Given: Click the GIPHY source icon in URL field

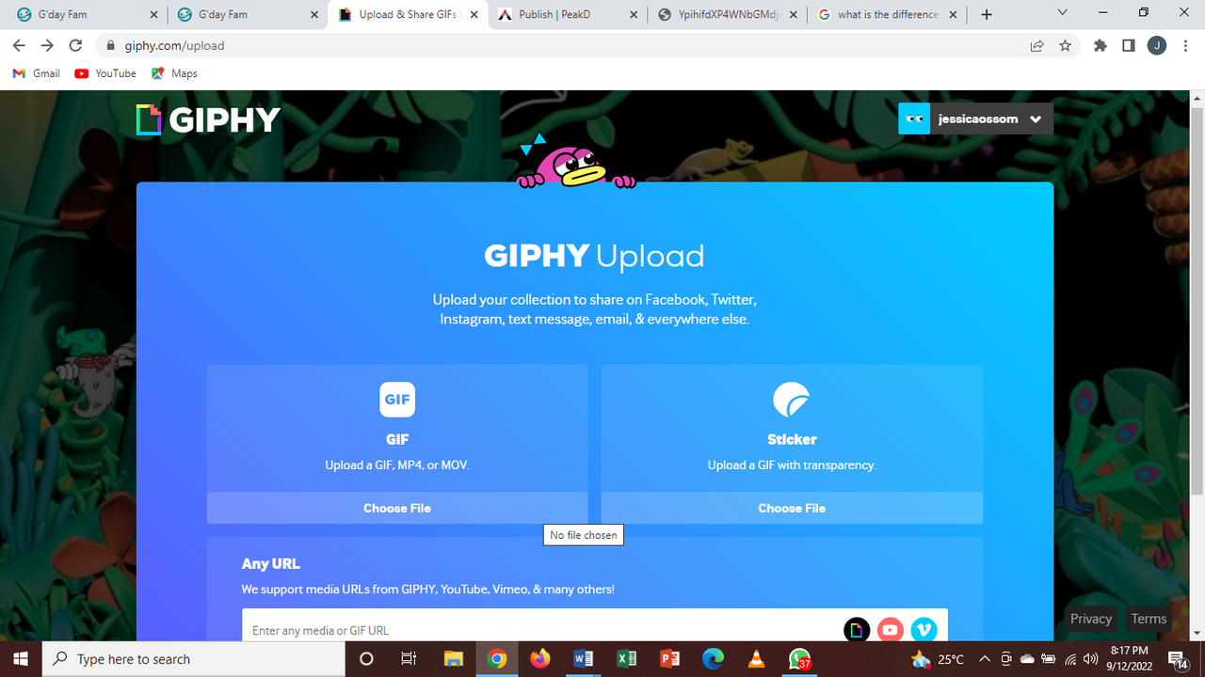Looking at the screenshot, I should coord(857,630).
